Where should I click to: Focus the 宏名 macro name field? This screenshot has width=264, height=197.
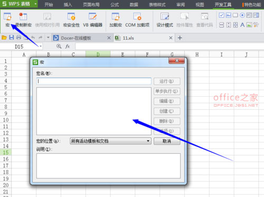[x=94, y=81]
